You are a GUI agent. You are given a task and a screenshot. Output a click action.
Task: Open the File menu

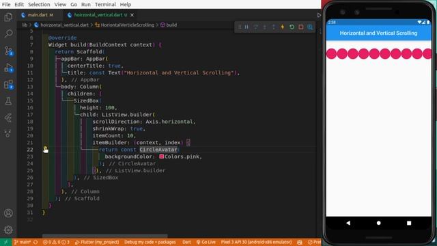pyautogui.click(x=6, y=5)
